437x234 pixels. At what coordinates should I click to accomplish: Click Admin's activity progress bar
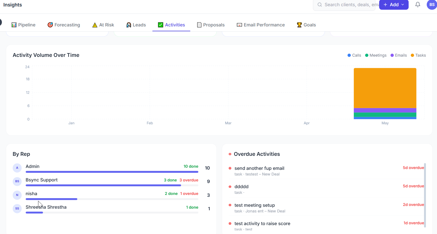click(112, 172)
